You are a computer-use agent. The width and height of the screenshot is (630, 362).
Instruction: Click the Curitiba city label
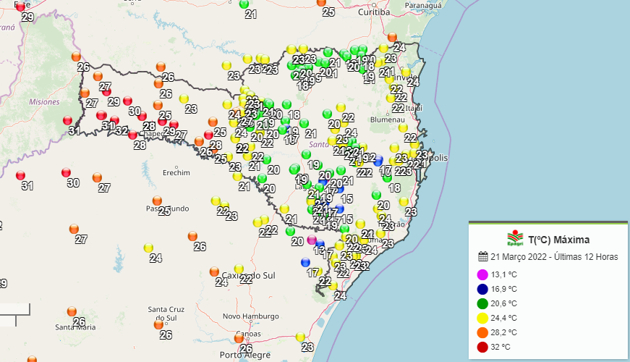tap(374, 12)
